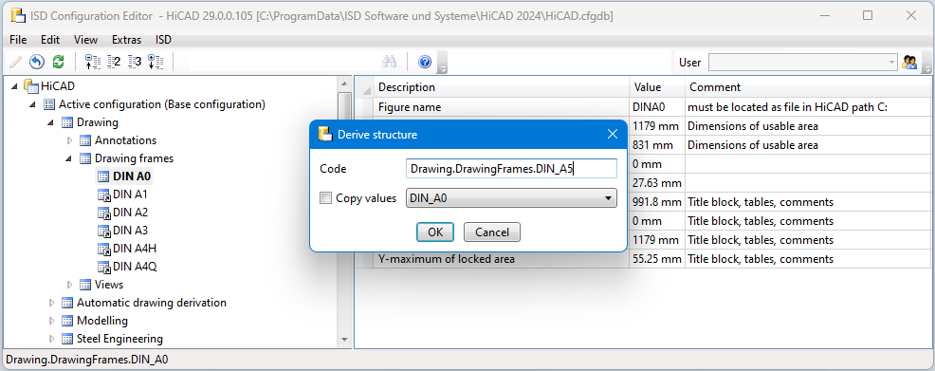
Task: Collapse the Drawing frames tree node
Action: point(69,159)
